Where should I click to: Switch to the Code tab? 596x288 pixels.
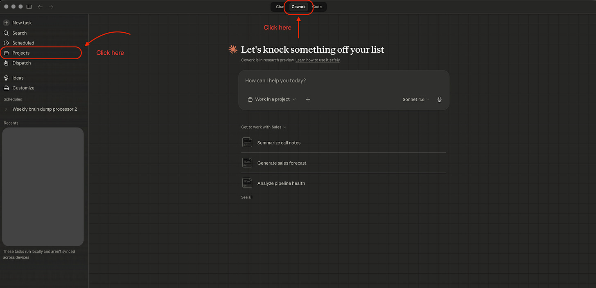pos(317,7)
